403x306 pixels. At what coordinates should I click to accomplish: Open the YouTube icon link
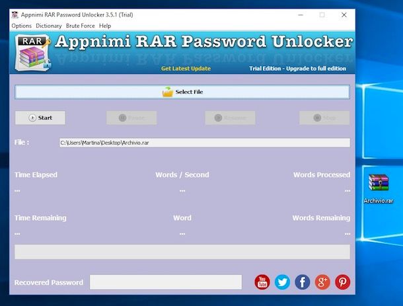click(x=262, y=282)
